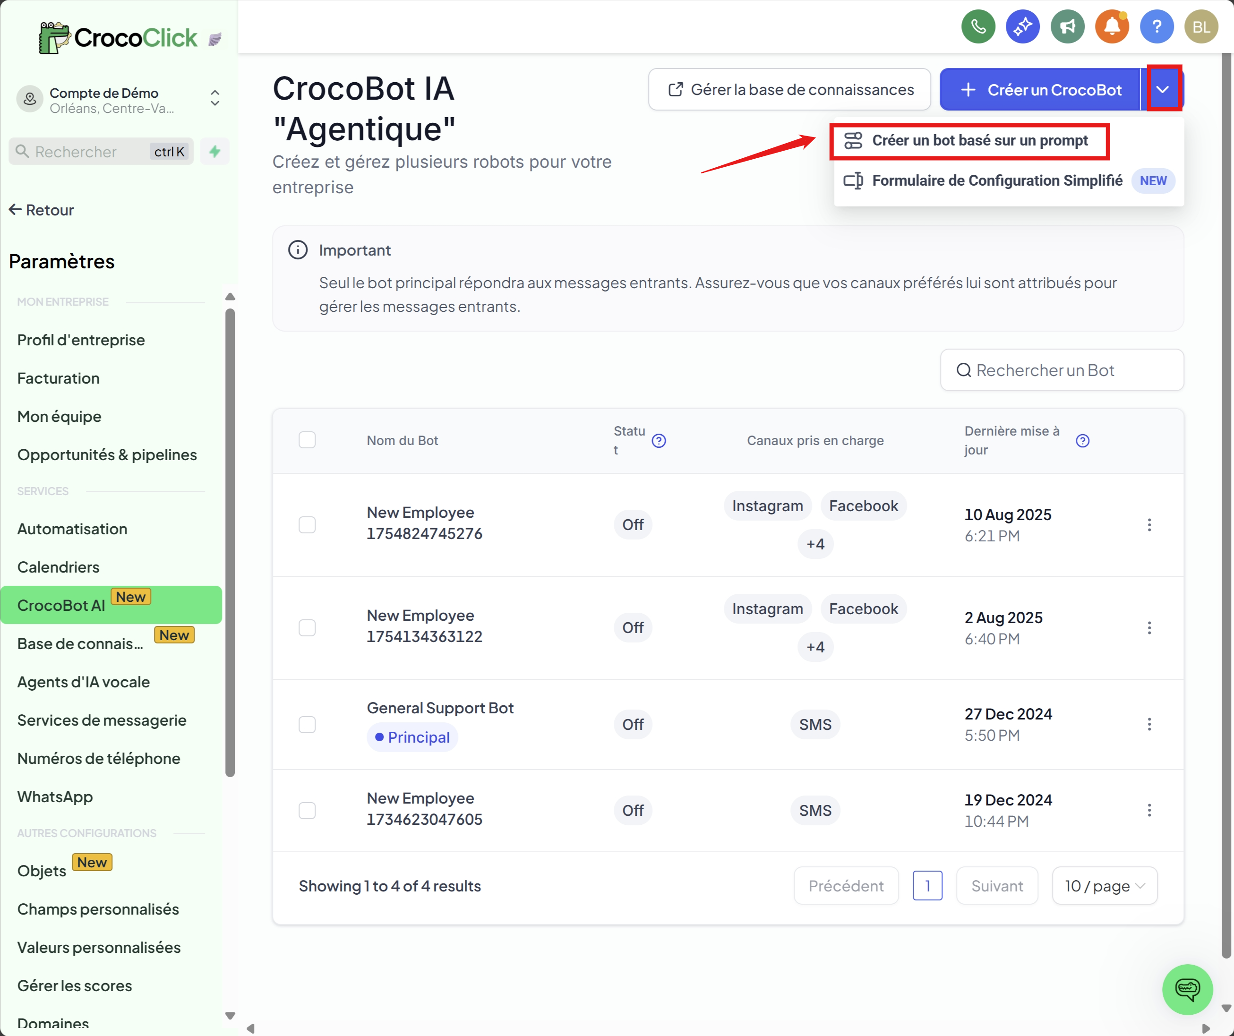Click Gérer la base de connaissances button

(789, 89)
